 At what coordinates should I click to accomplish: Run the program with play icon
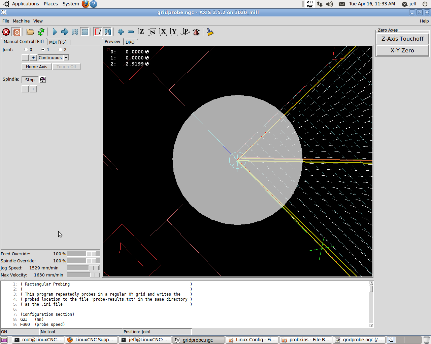point(55,32)
